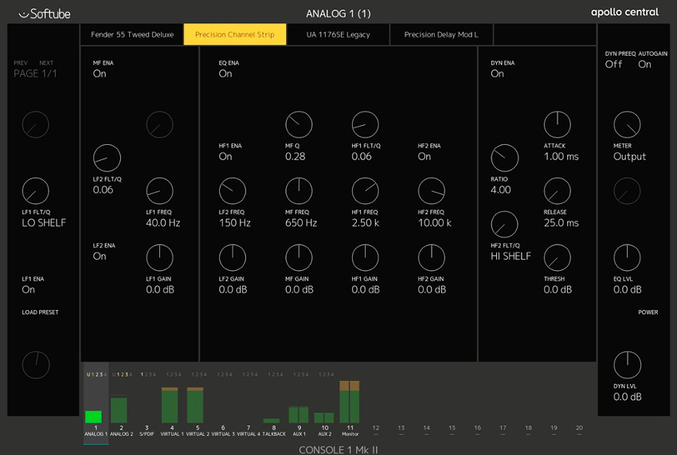Select empty channel slot 12
677x455 pixels.
coord(376,430)
